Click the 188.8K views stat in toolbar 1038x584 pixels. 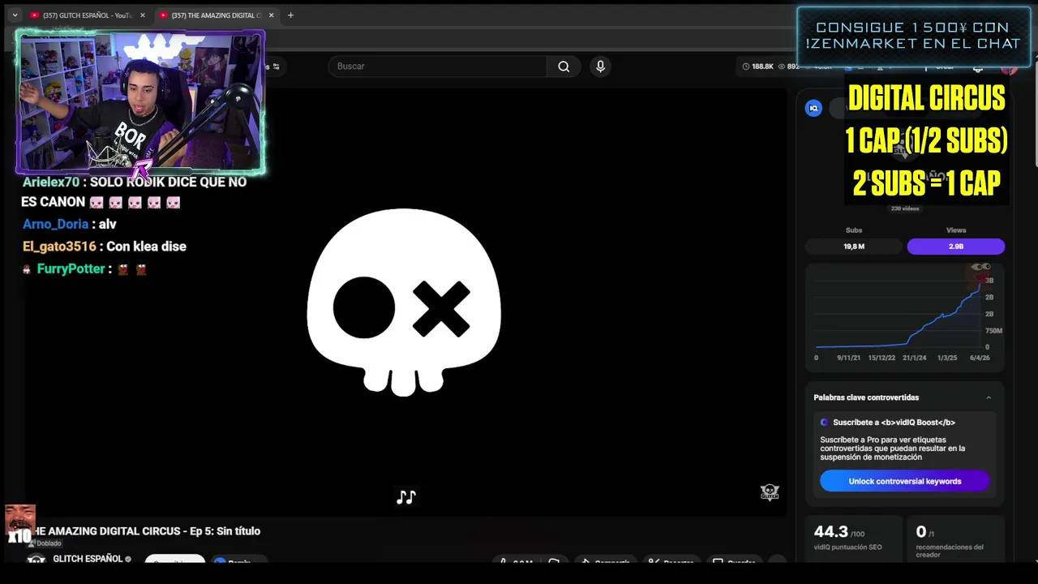(758, 67)
